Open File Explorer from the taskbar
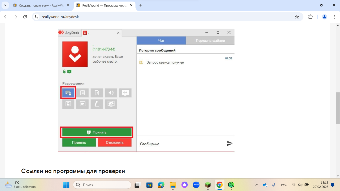The height and width of the screenshot is (191, 340). (173, 185)
